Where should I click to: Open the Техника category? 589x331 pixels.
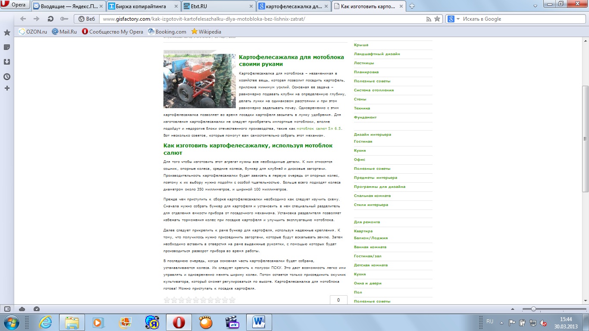point(362,108)
